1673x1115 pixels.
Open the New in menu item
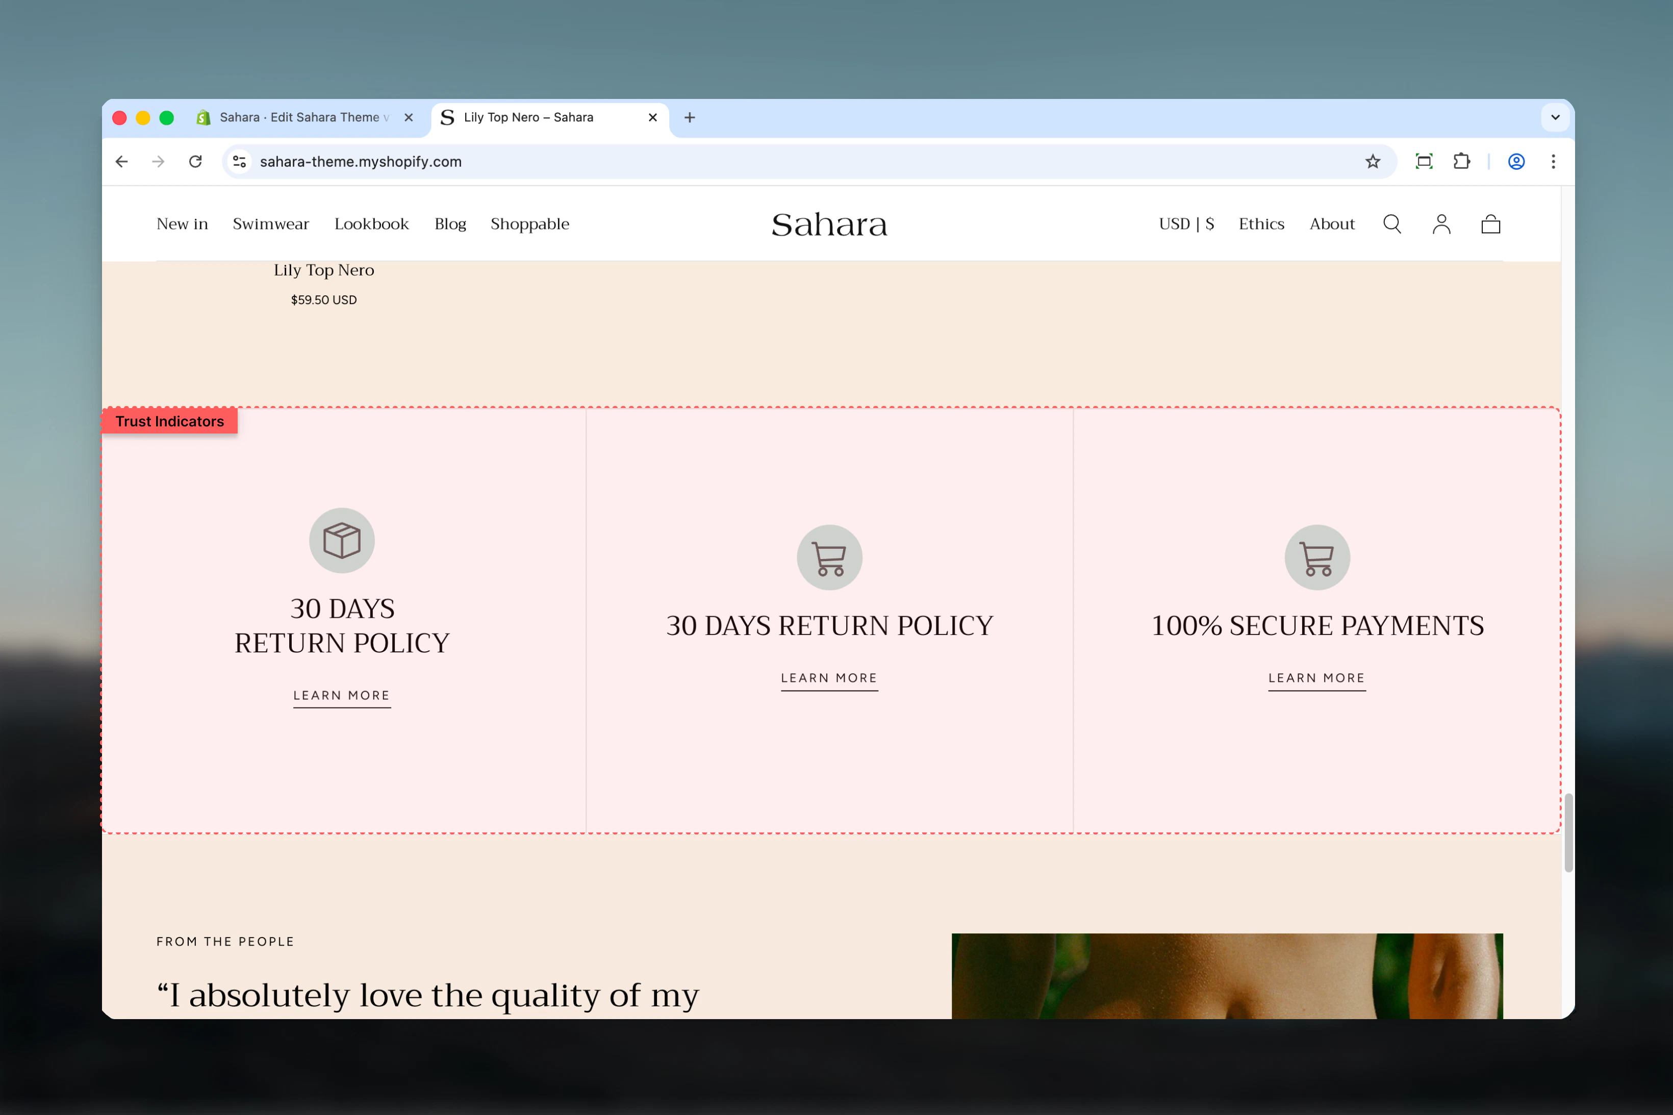(182, 224)
